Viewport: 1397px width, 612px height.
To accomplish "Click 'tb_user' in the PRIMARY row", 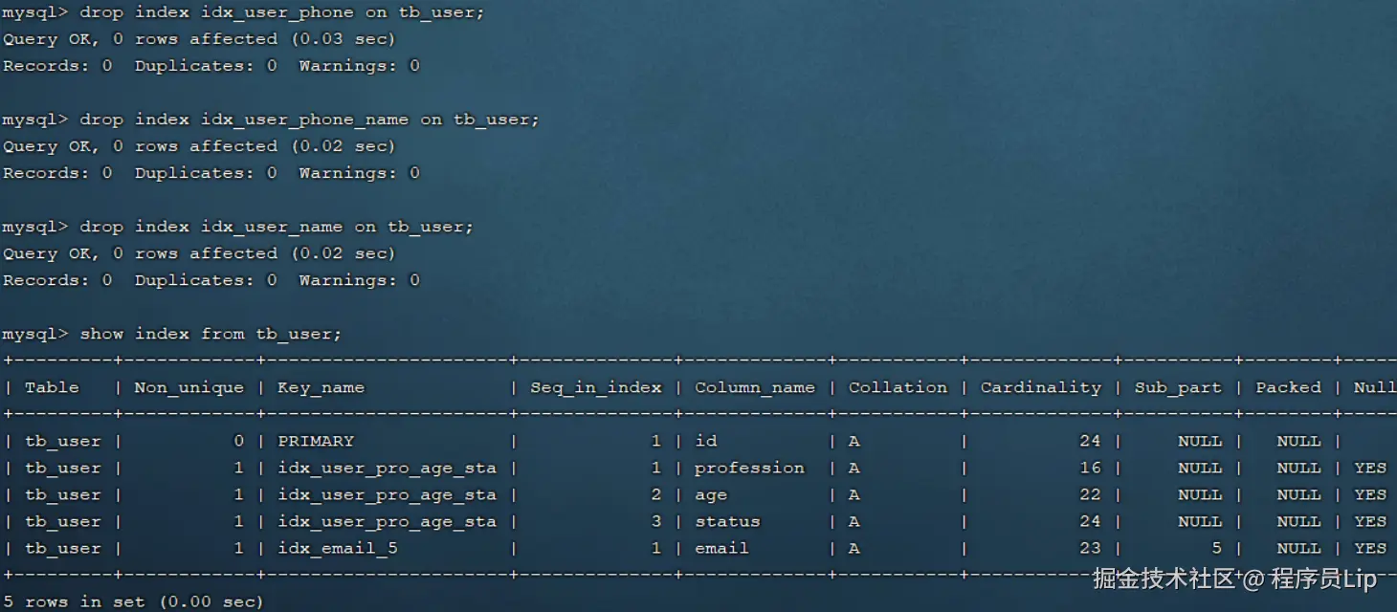I will point(63,441).
